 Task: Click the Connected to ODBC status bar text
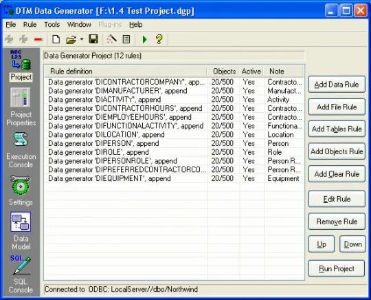pyautogui.click(x=121, y=290)
